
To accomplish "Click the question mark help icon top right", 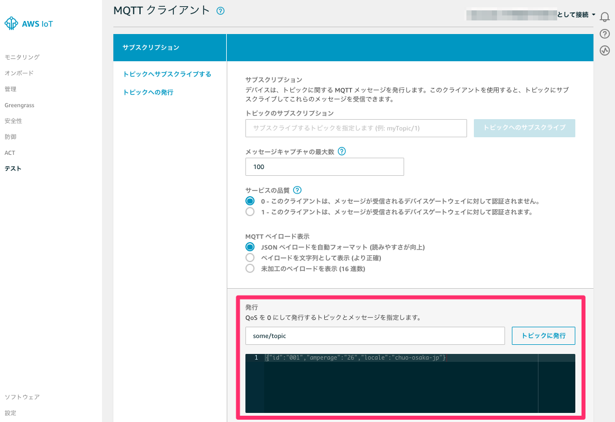I will click(x=604, y=33).
